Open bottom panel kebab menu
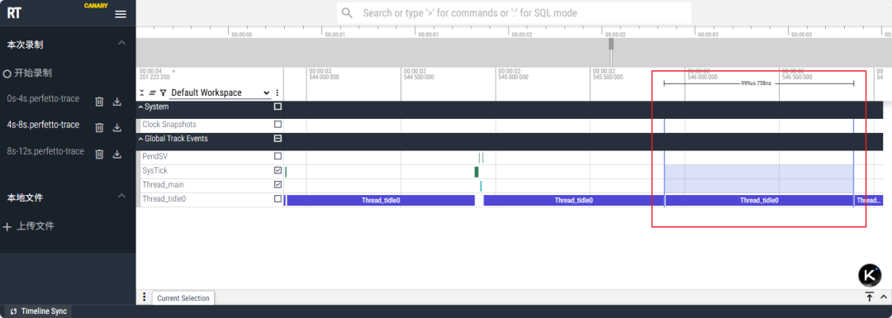892x318 pixels. click(x=144, y=297)
